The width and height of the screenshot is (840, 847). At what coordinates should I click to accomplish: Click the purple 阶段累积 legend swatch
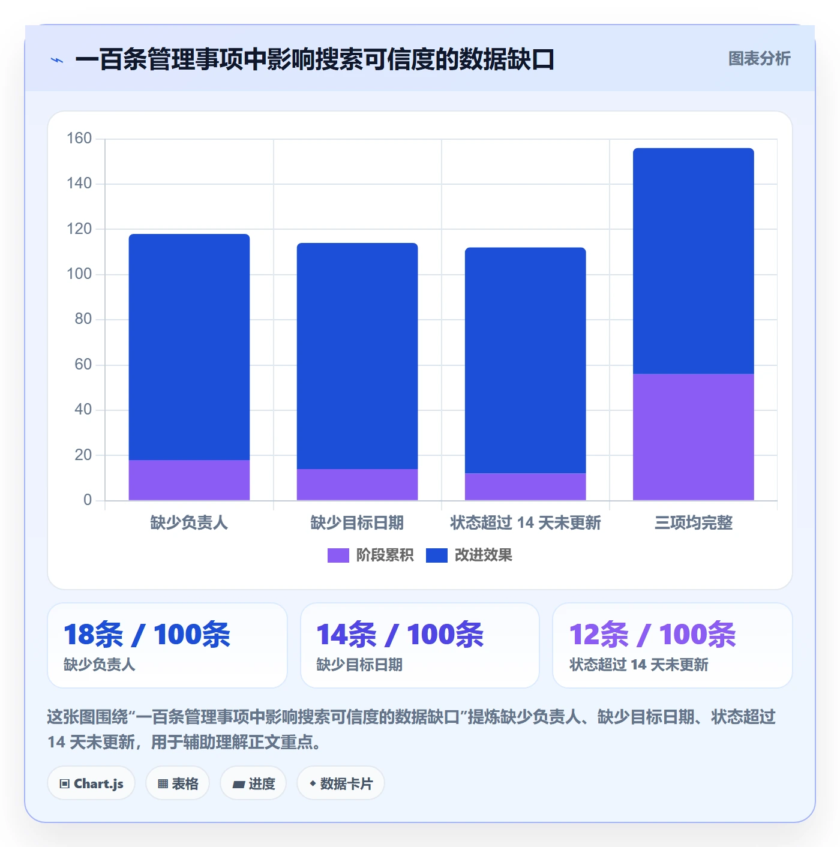338,555
